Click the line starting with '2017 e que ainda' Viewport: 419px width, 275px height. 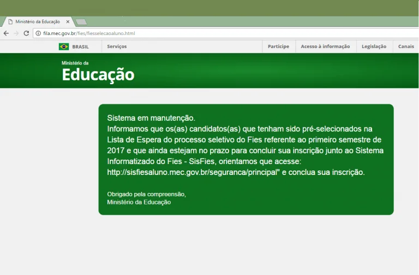[246, 150]
